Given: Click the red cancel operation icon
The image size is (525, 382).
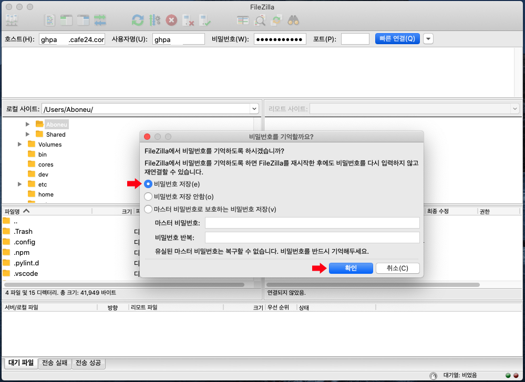Looking at the screenshot, I should tap(171, 20).
